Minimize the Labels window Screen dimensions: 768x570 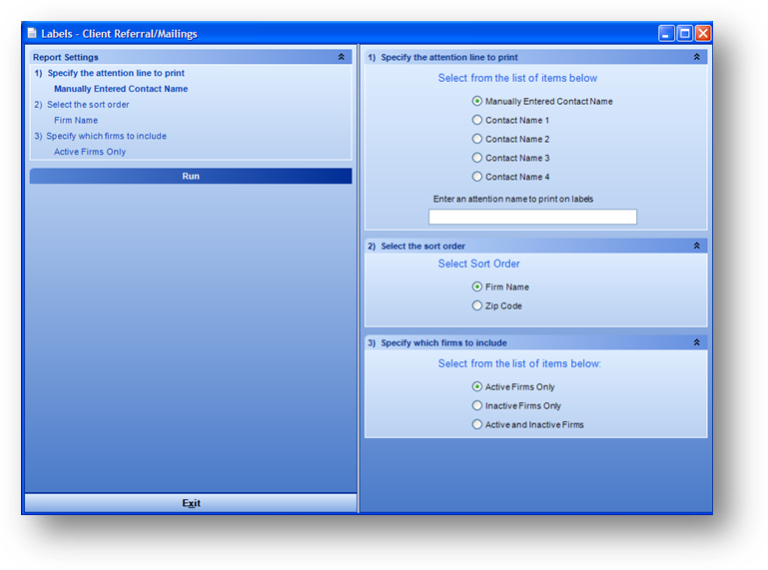point(666,33)
